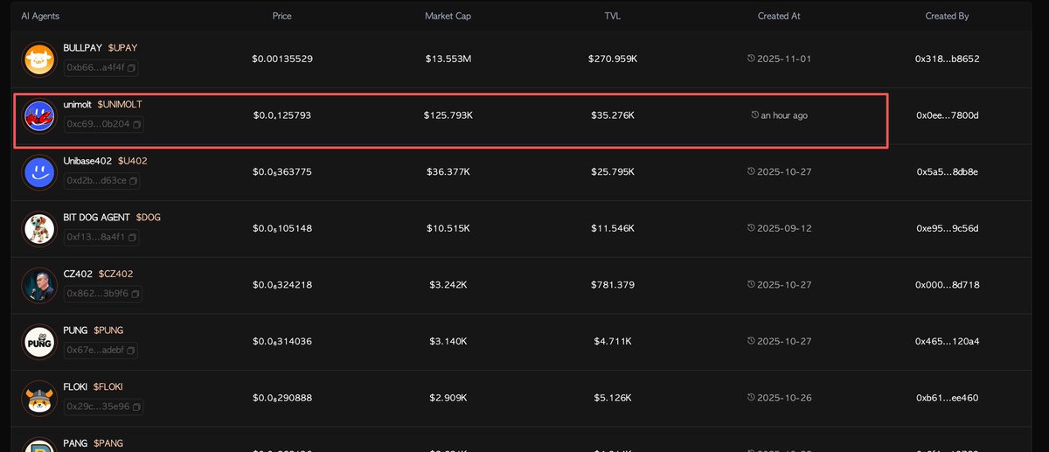Open the BIT DOG AGENT avatar
Screen dimensions: 1049x452
click(38, 229)
